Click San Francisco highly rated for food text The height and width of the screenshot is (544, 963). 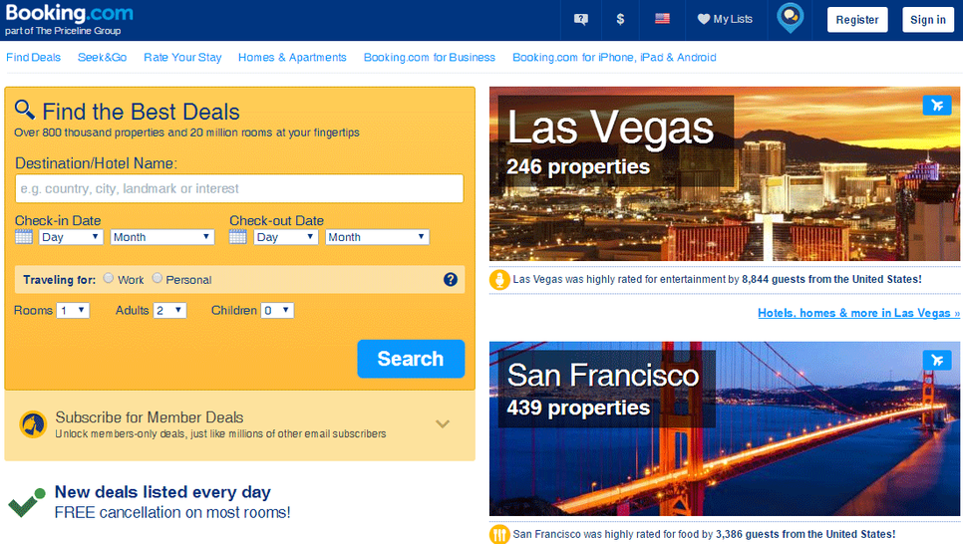[x=704, y=534]
